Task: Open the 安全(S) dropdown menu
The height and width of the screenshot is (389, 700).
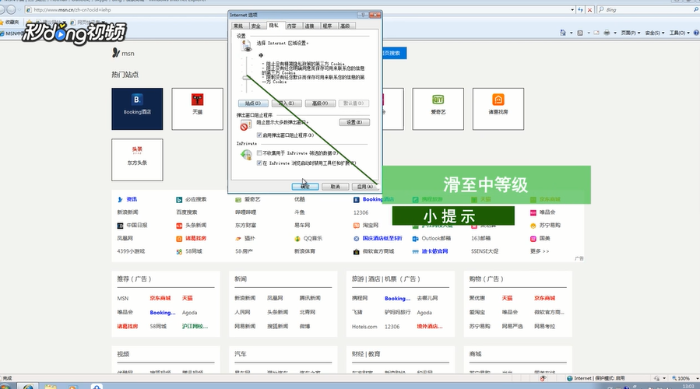Action: coord(655,33)
